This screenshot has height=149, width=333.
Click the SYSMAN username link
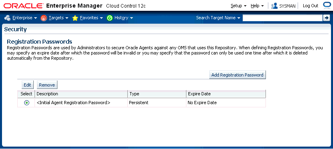(x=287, y=6)
